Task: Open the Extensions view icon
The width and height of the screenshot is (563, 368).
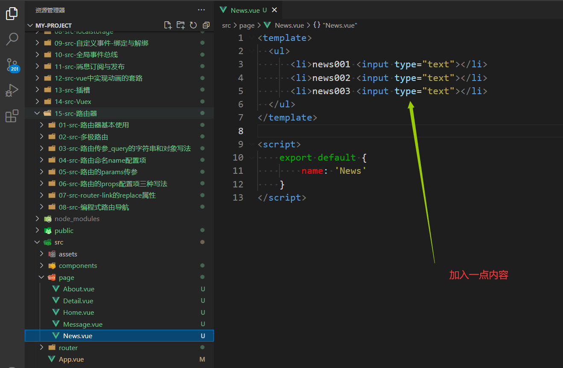Action: (12, 116)
